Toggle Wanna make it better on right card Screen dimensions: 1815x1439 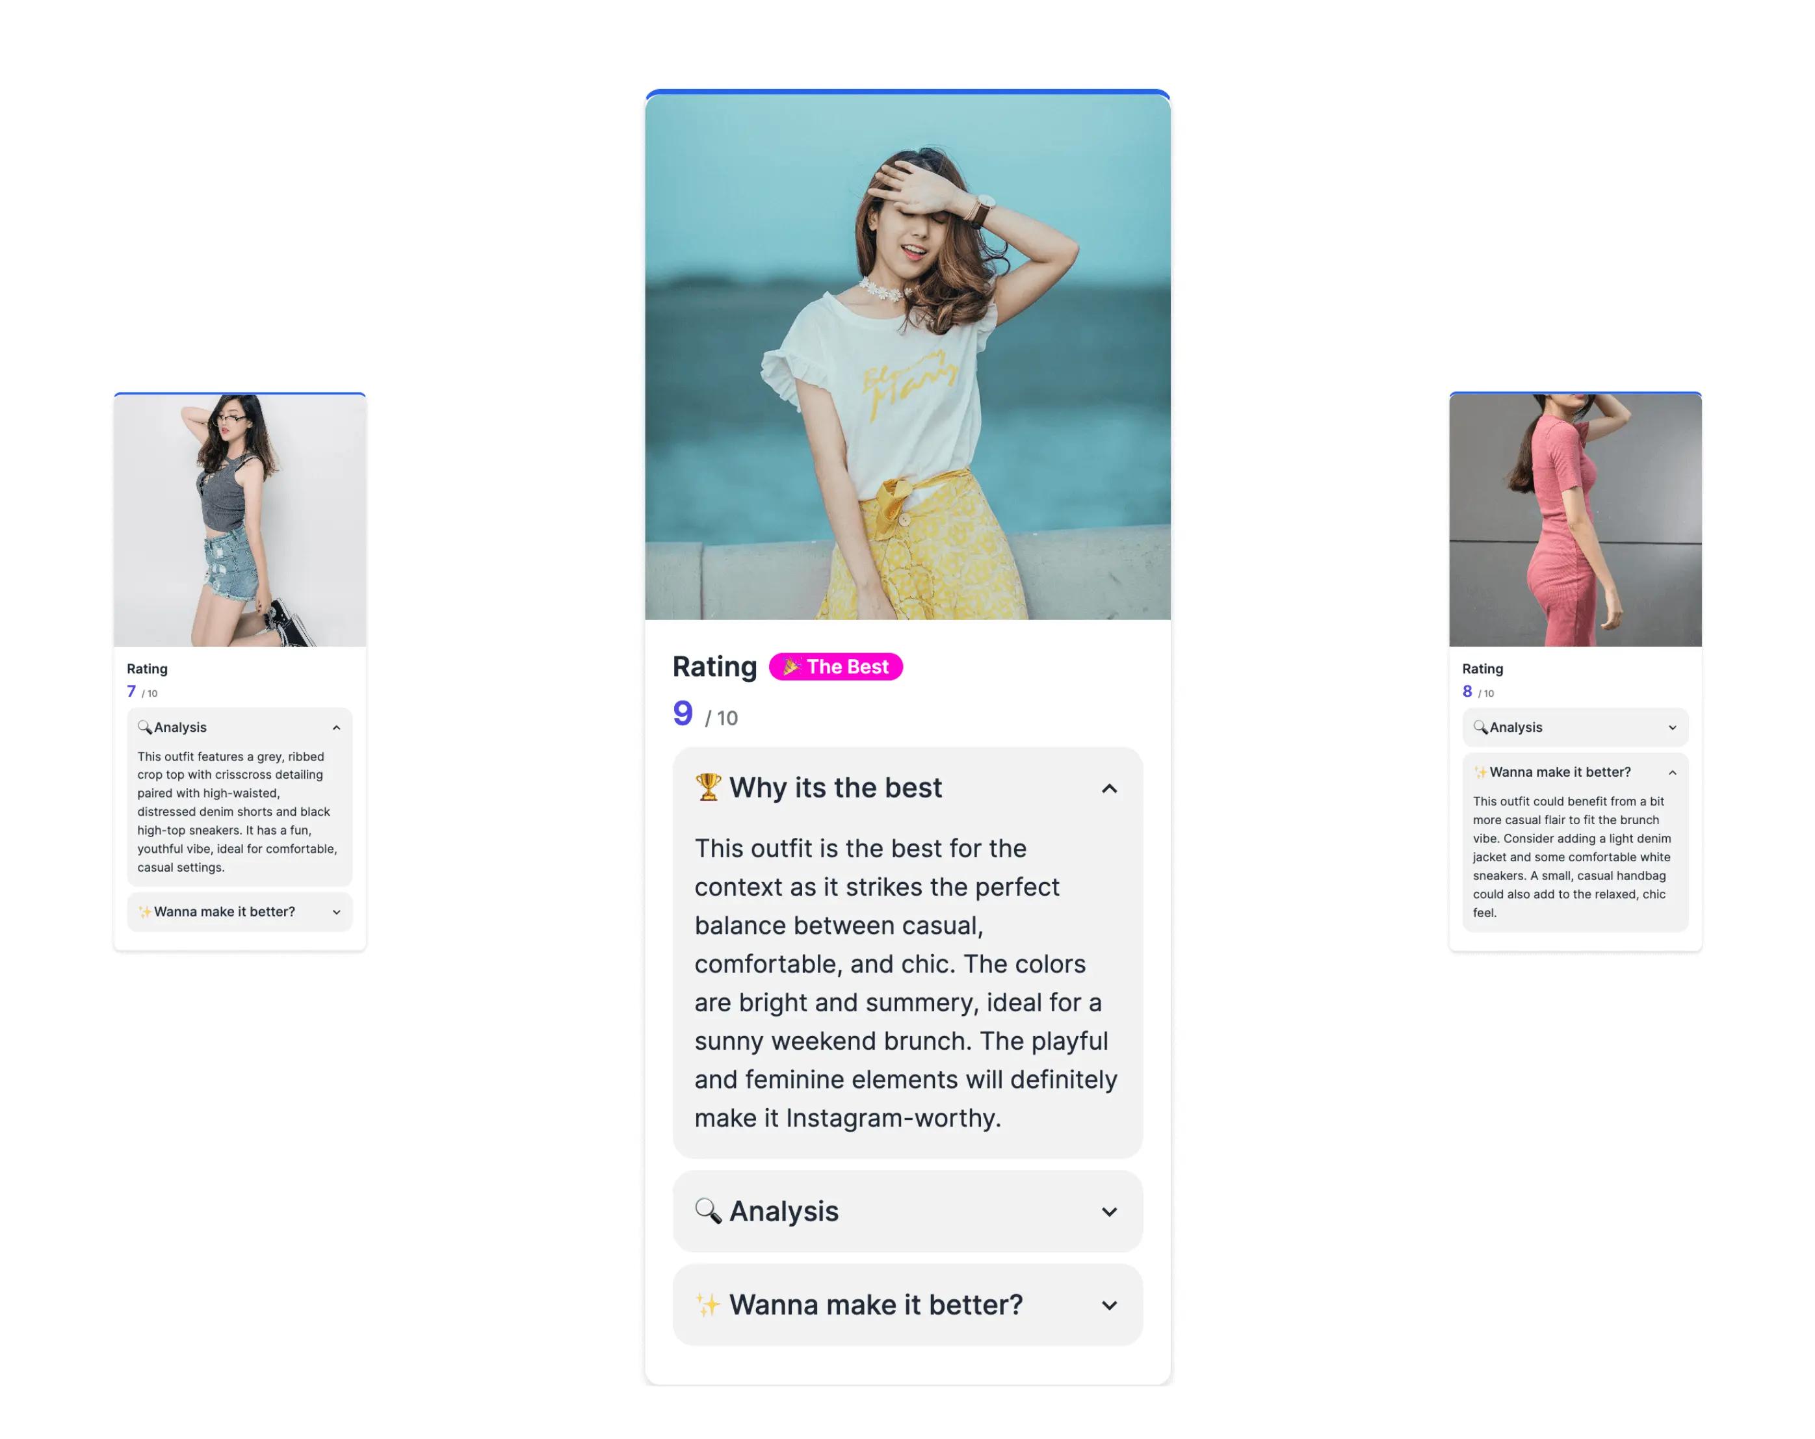1571,771
